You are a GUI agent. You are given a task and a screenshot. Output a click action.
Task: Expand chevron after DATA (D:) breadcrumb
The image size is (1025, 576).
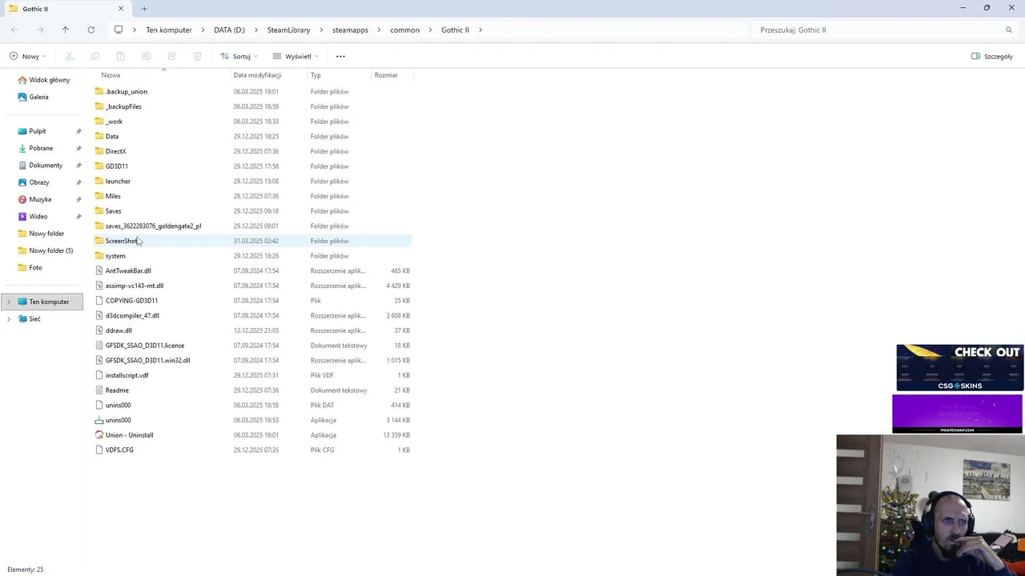(x=256, y=30)
